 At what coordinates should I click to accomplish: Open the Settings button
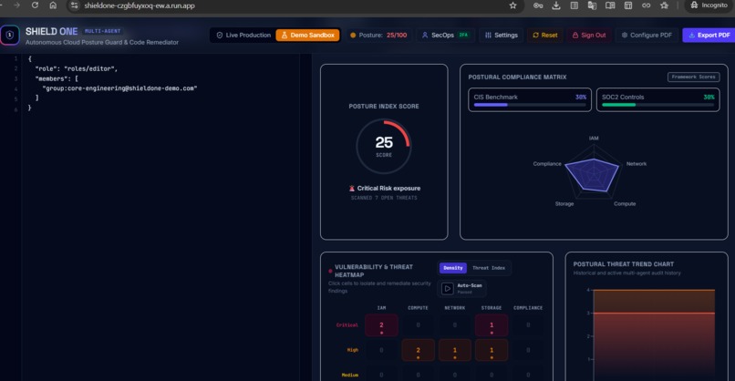(x=501, y=36)
